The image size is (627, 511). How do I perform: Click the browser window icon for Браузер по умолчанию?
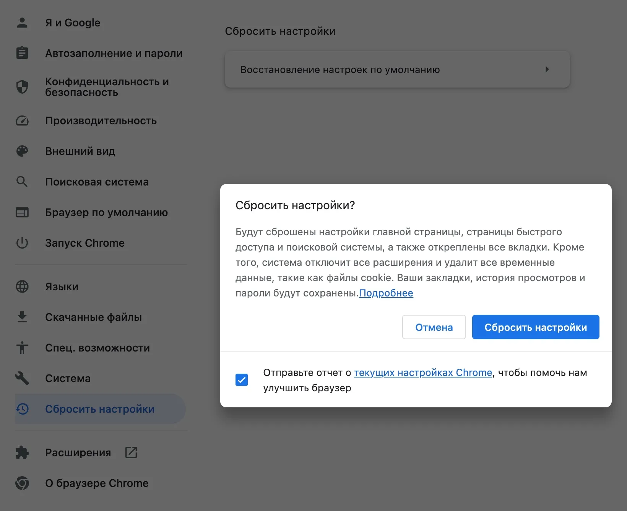point(22,212)
